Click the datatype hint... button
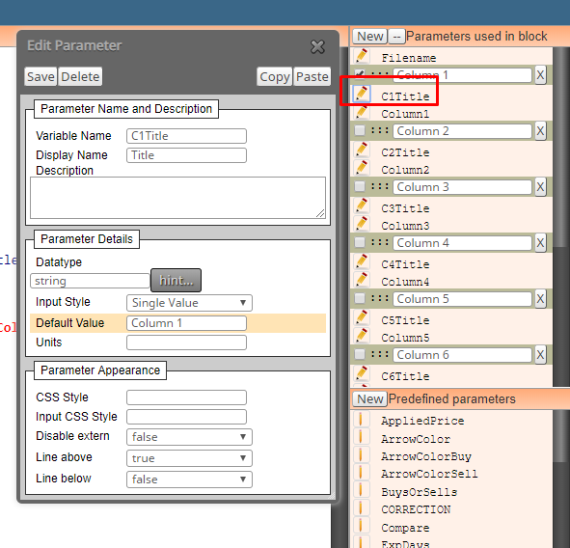 [x=176, y=281]
